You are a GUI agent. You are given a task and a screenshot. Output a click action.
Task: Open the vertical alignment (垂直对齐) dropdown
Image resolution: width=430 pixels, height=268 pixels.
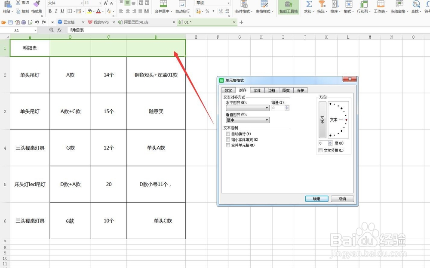click(x=267, y=120)
